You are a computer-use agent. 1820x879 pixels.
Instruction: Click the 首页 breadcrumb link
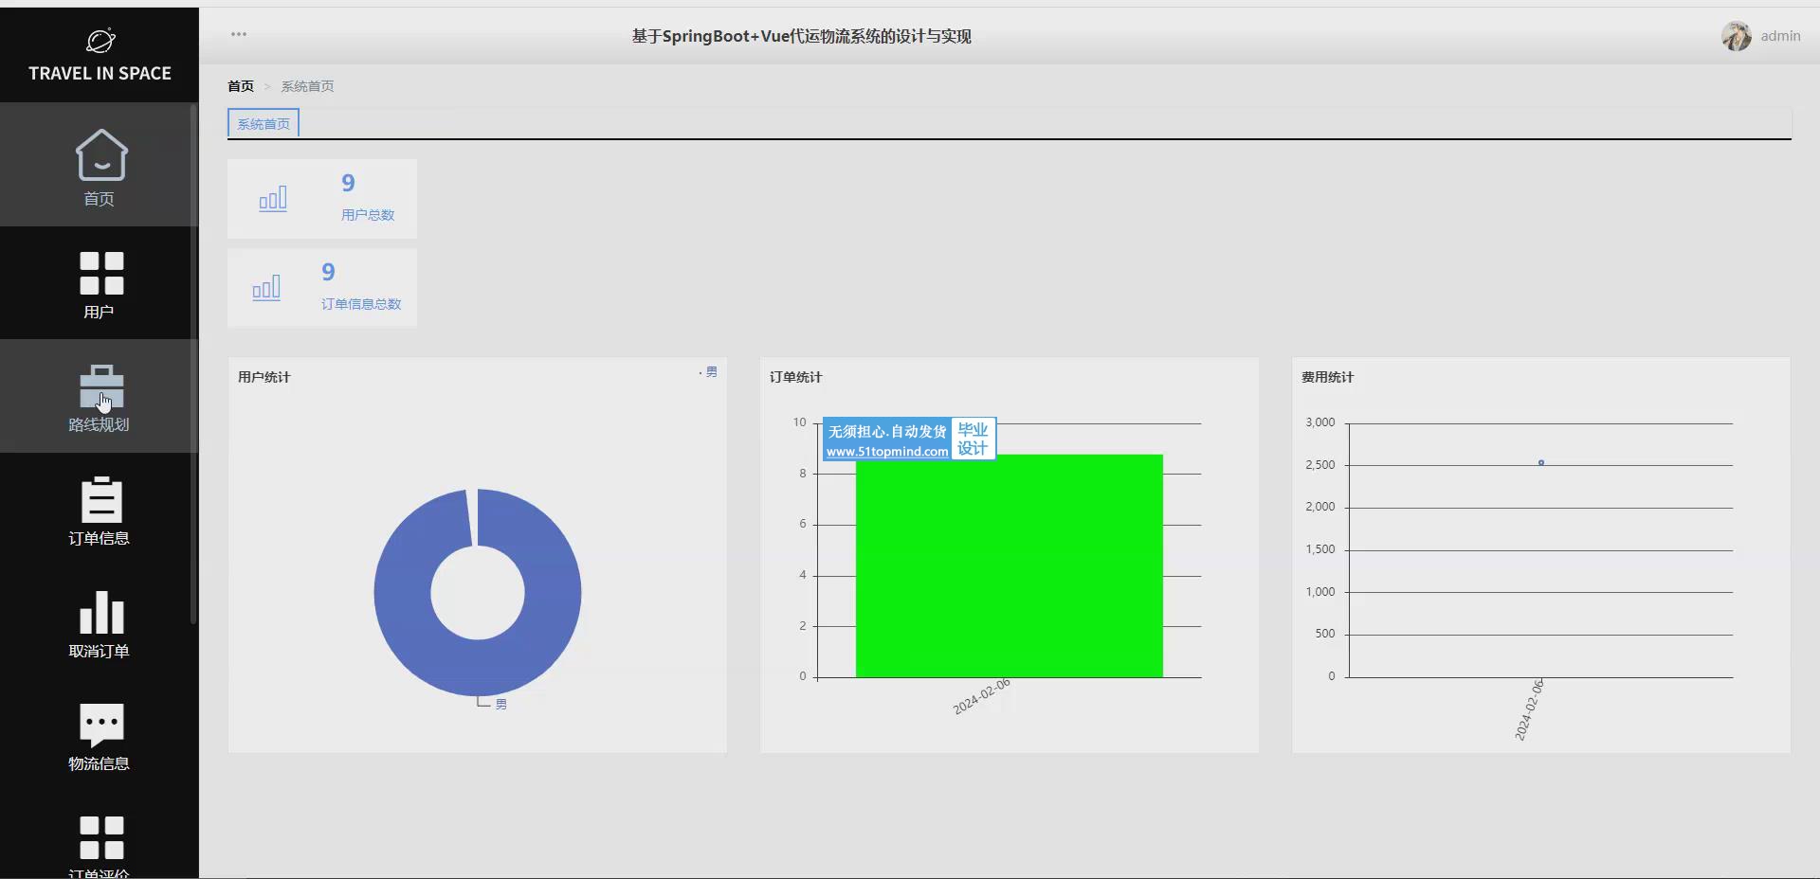click(x=241, y=86)
